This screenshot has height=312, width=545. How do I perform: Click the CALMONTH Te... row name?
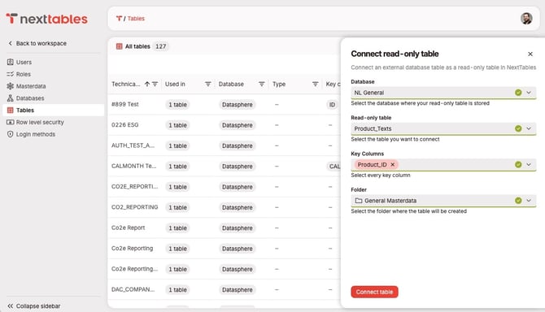point(134,166)
